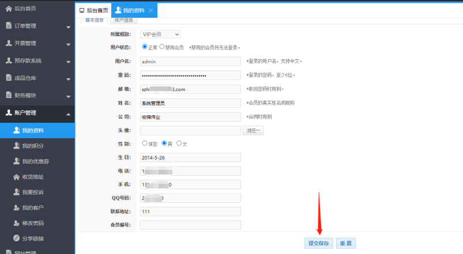Open the 所属组别 VIP会员 dropdown
Screen dimensions: 463x254
[160, 35]
